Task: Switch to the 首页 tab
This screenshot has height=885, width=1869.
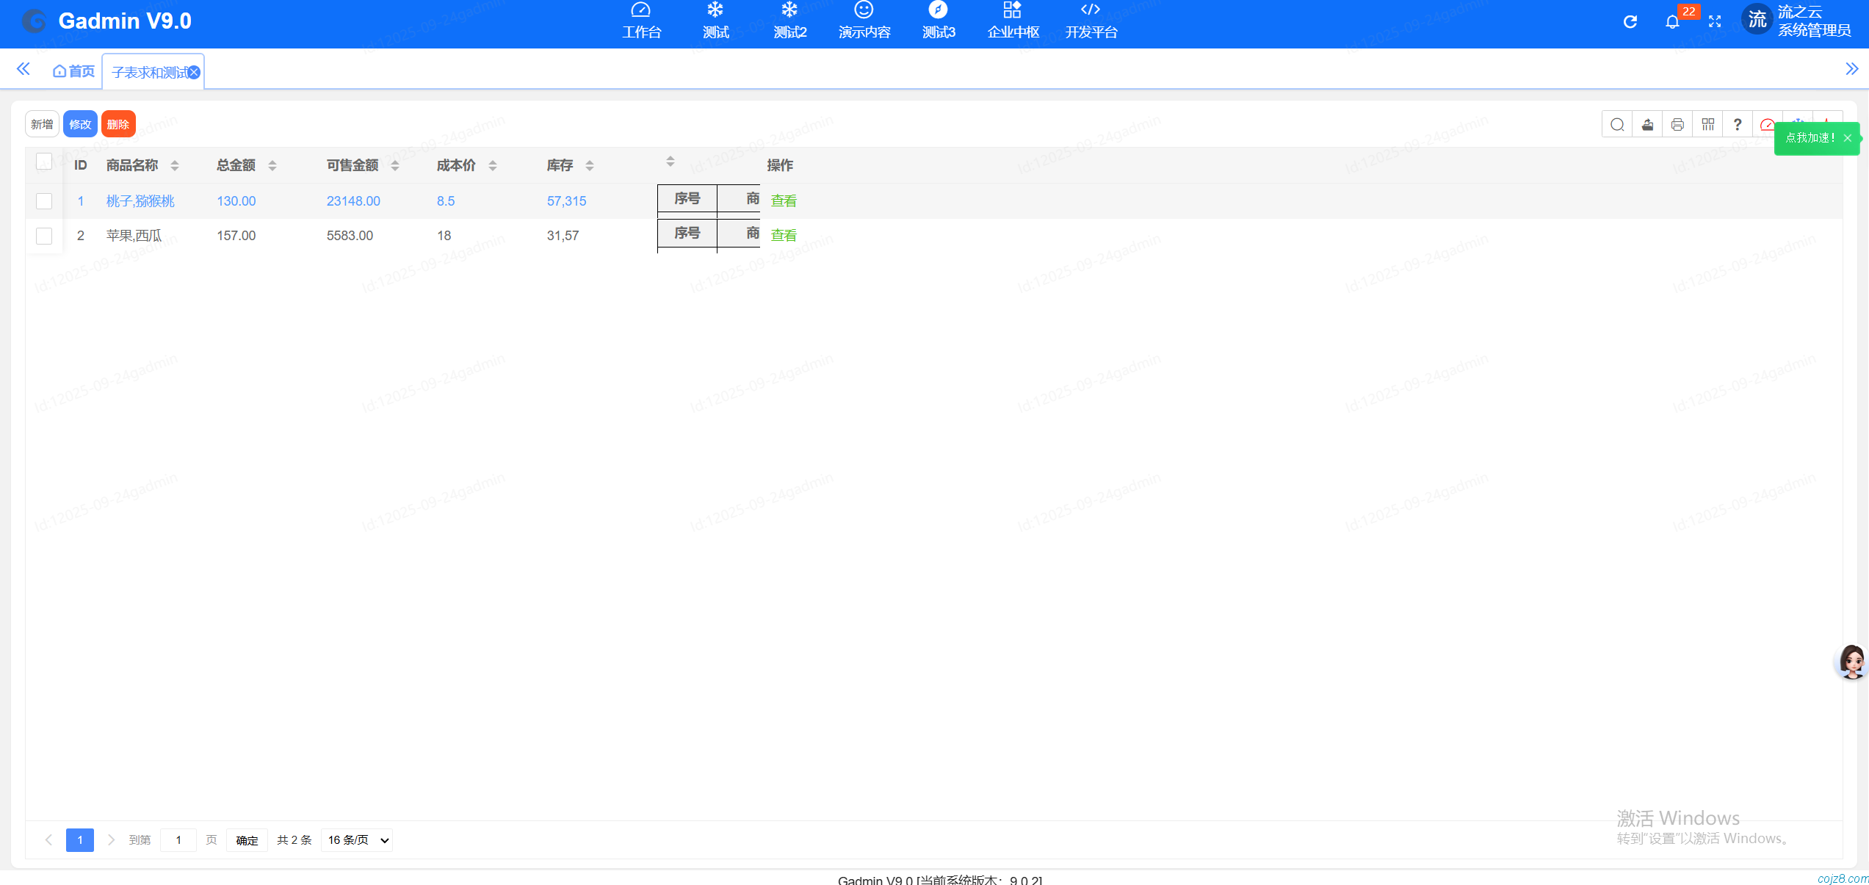Action: tap(74, 71)
